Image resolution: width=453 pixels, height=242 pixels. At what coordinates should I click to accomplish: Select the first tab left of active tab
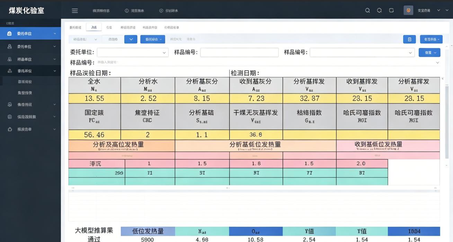(75, 27)
